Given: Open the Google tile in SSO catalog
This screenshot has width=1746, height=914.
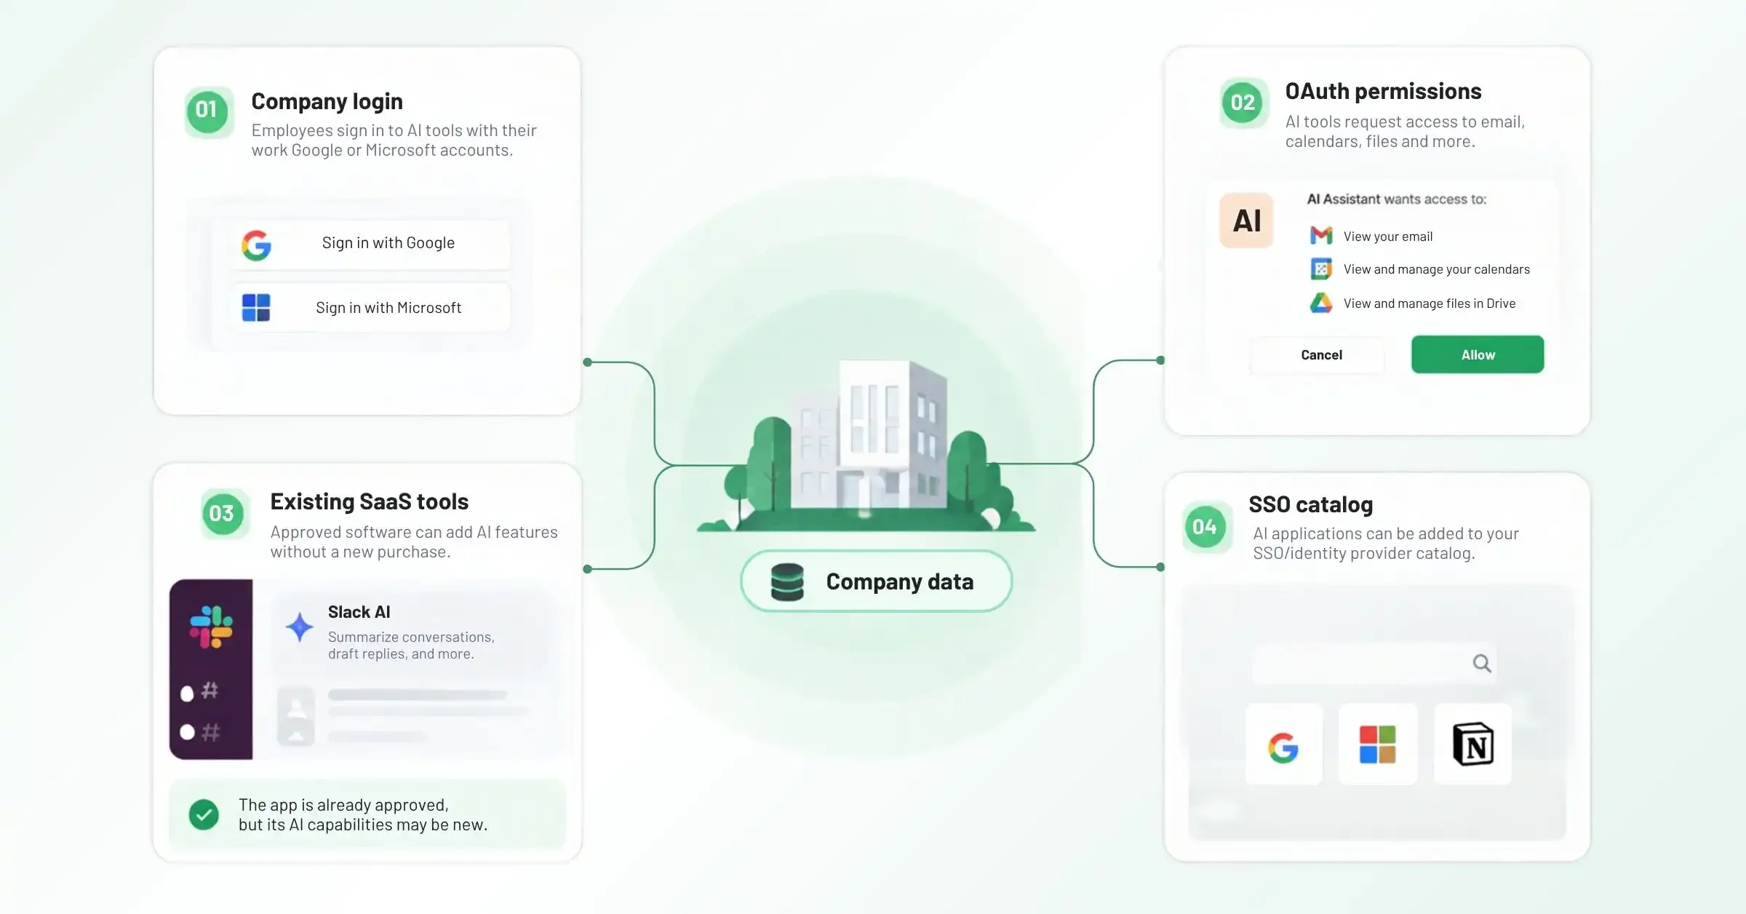Looking at the screenshot, I should [1283, 744].
